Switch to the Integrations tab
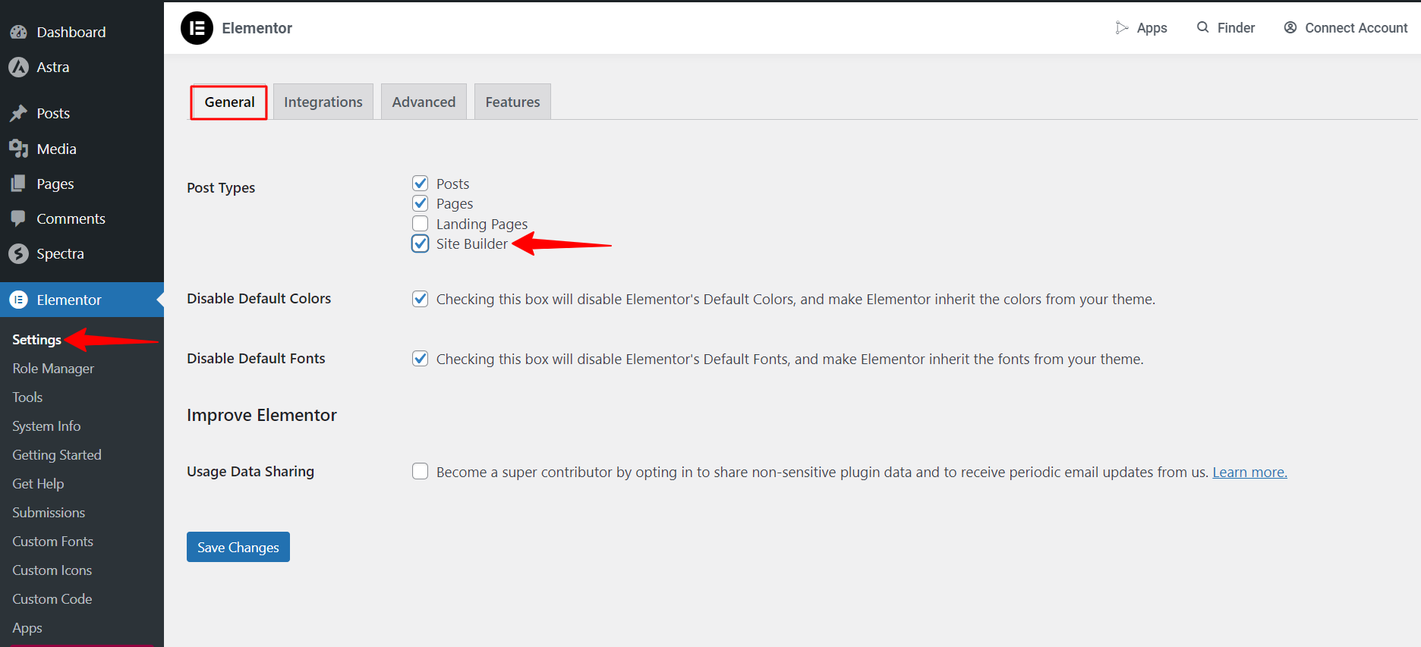This screenshot has width=1421, height=647. click(x=323, y=102)
